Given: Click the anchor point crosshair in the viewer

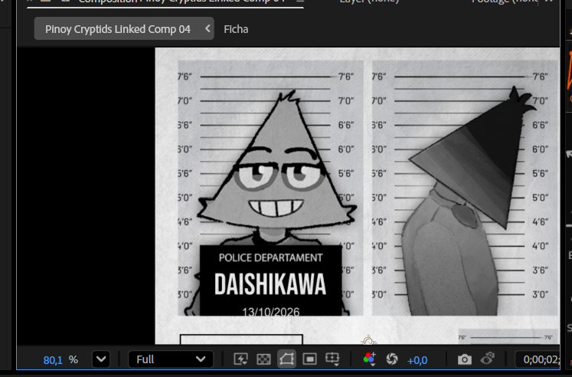Looking at the screenshot, I should [368, 340].
